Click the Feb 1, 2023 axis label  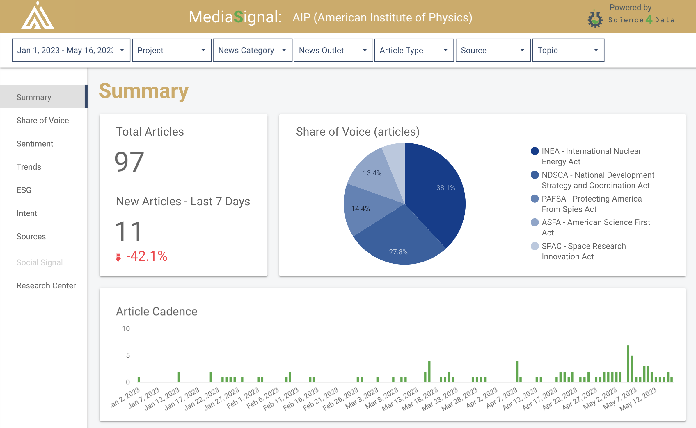[243, 398]
